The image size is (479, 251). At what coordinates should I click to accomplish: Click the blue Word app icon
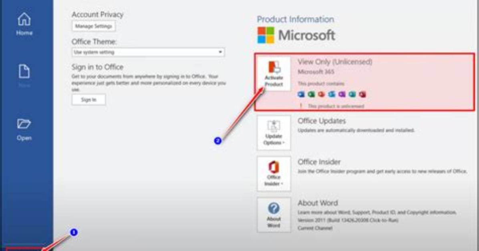point(301,94)
